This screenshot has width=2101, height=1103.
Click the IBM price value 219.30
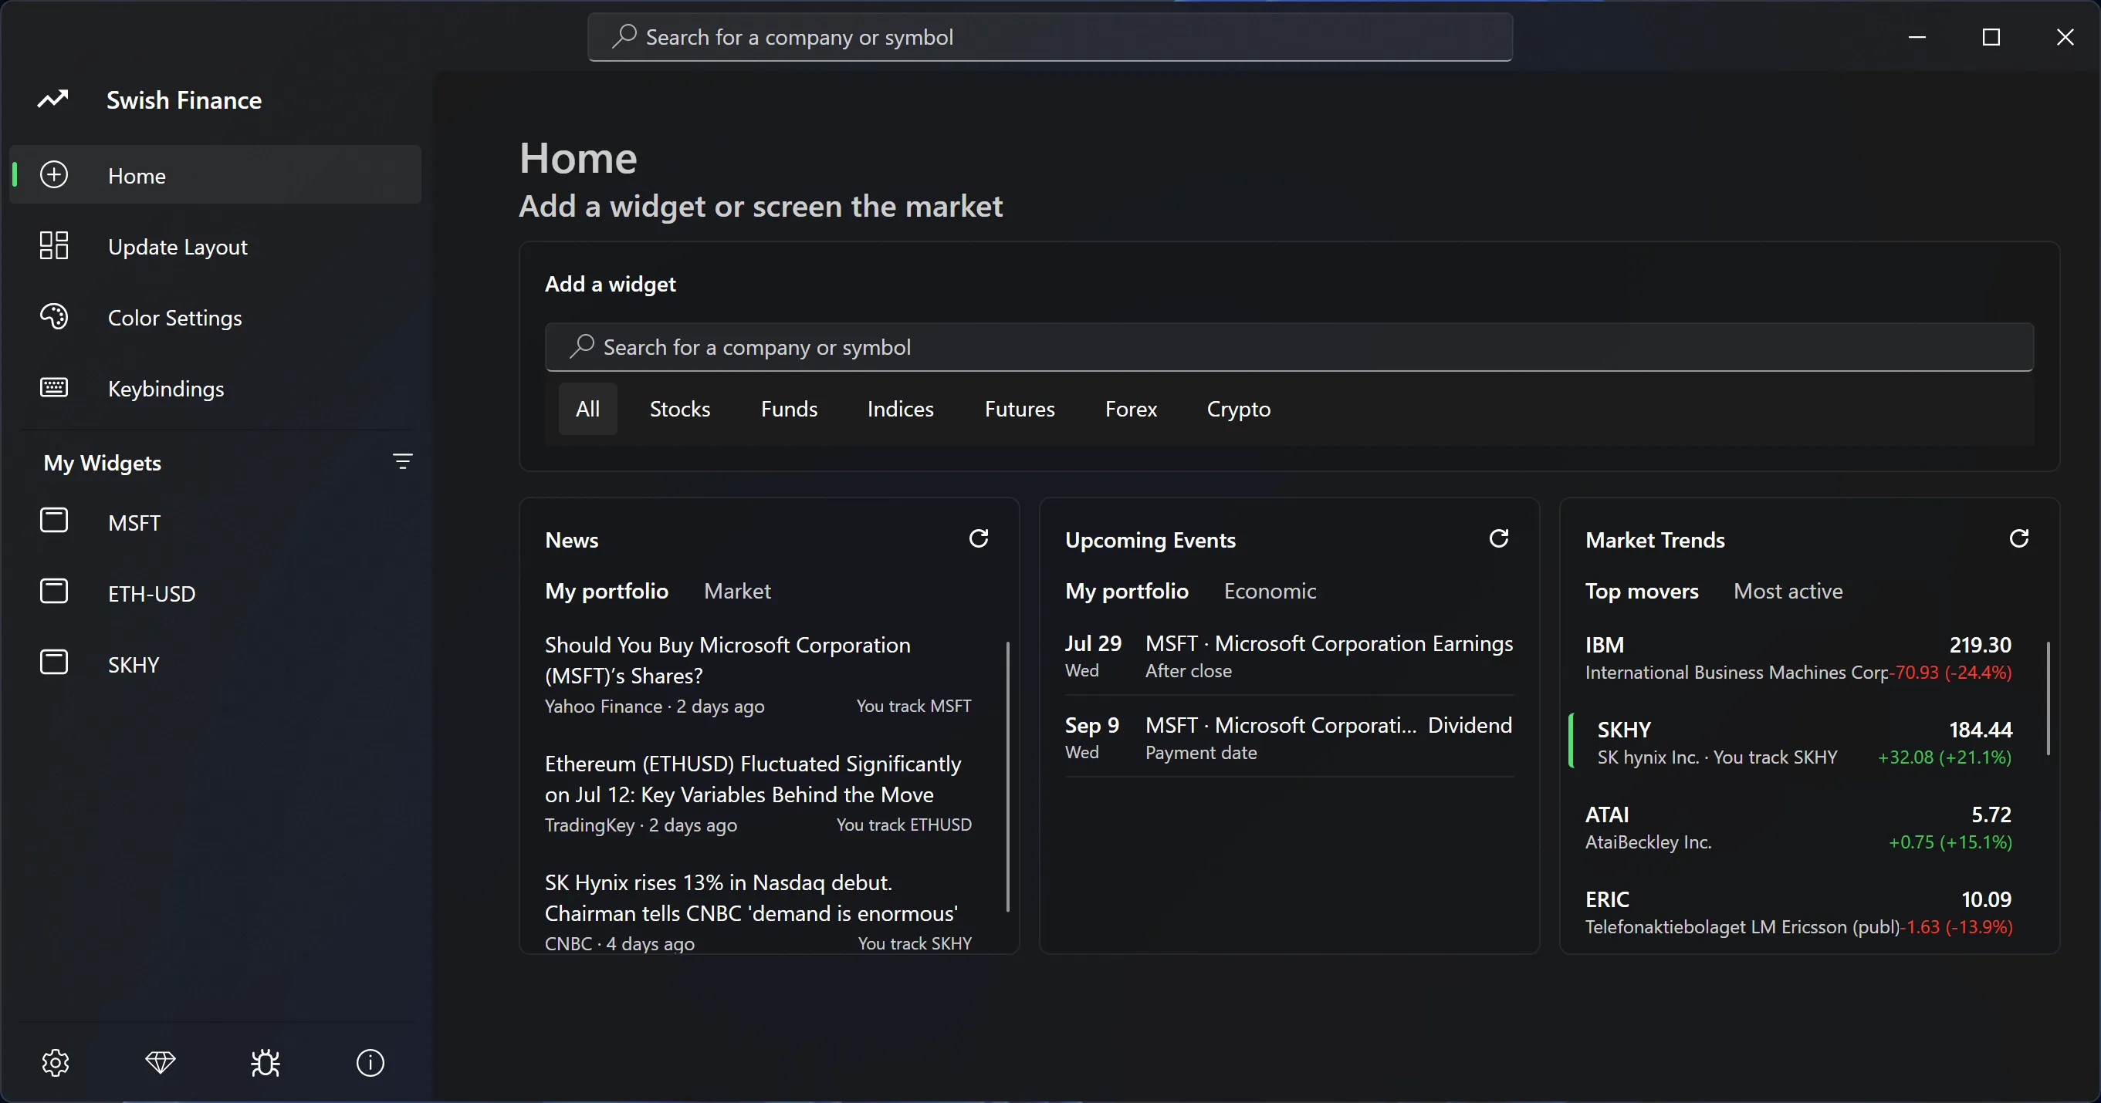1981,644
